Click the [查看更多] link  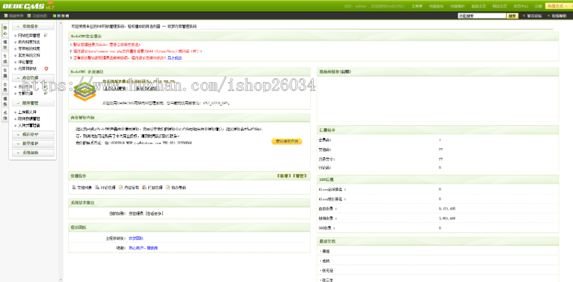click(x=154, y=213)
